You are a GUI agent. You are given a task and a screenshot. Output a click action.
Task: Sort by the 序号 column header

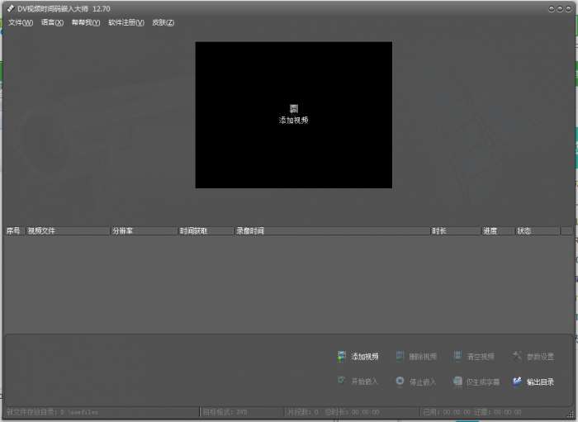tap(14, 230)
